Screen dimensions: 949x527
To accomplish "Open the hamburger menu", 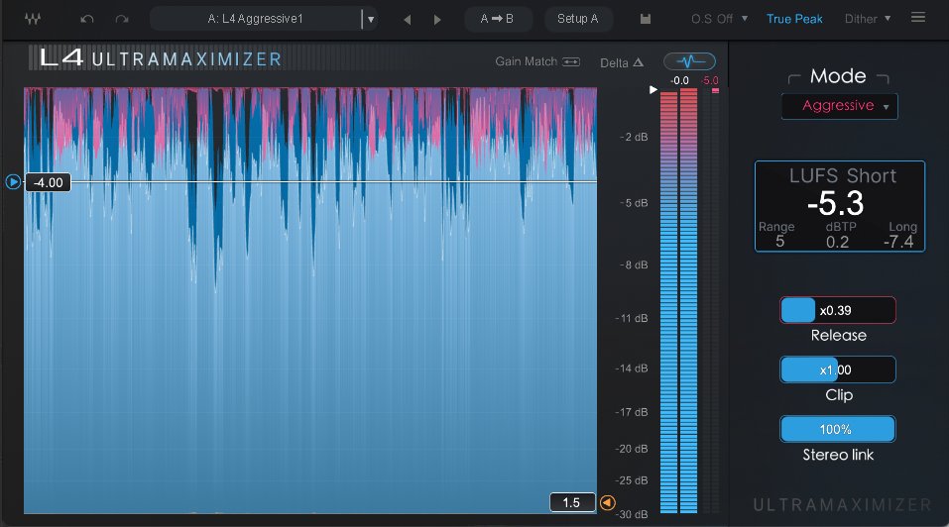I will [x=918, y=18].
